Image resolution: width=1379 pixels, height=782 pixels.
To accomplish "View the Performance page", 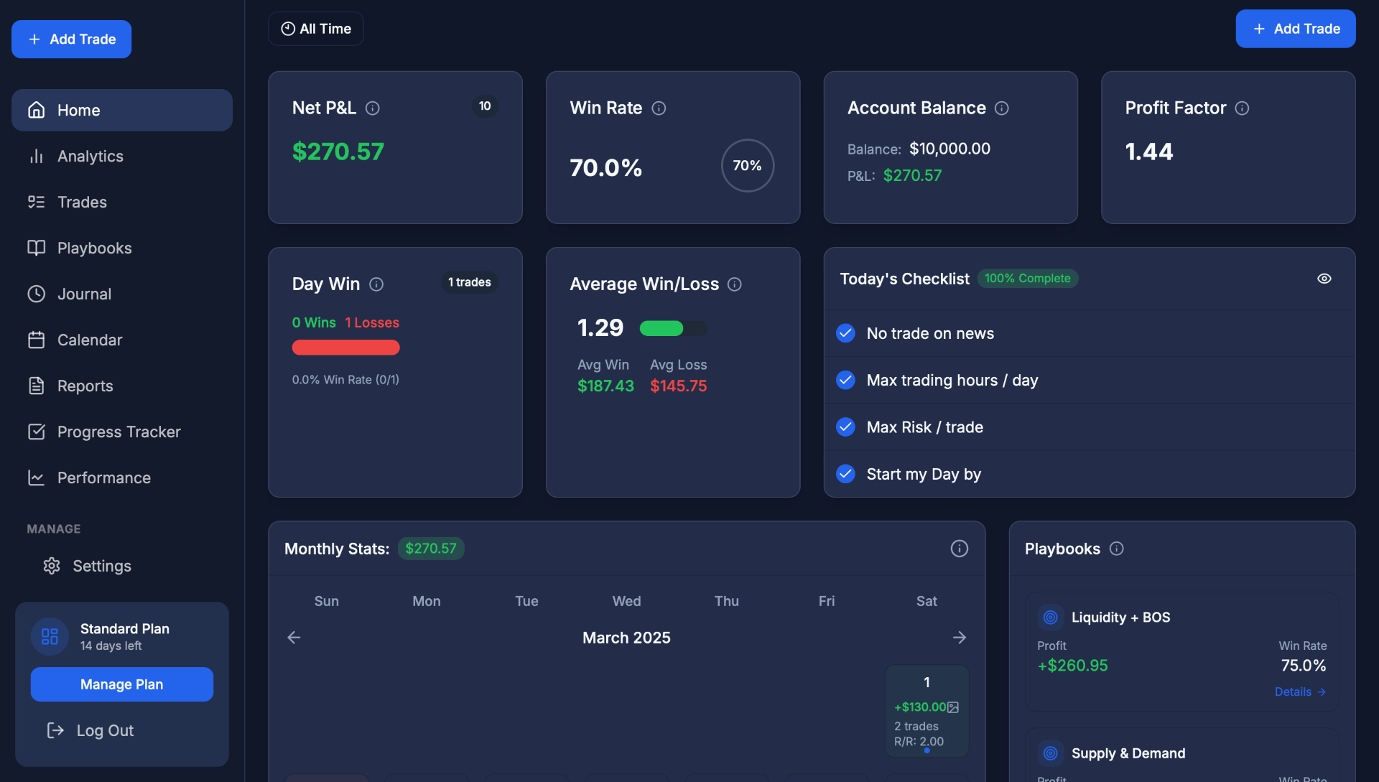I will tap(104, 478).
